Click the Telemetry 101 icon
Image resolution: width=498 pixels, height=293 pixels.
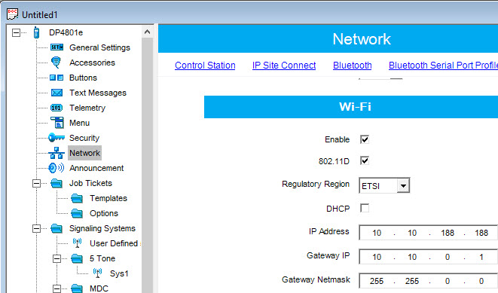pos(57,108)
